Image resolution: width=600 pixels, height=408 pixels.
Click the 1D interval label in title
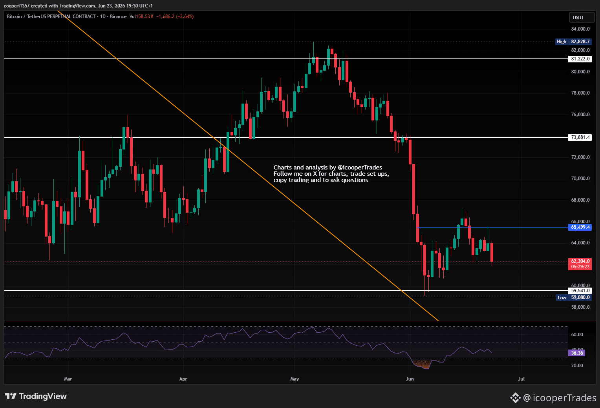103,16
